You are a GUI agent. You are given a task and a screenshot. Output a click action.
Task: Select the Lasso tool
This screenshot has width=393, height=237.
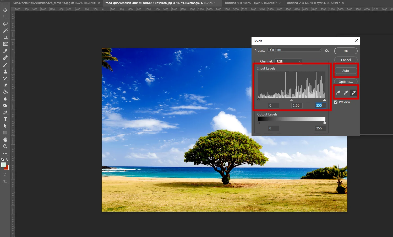(x=5, y=24)
